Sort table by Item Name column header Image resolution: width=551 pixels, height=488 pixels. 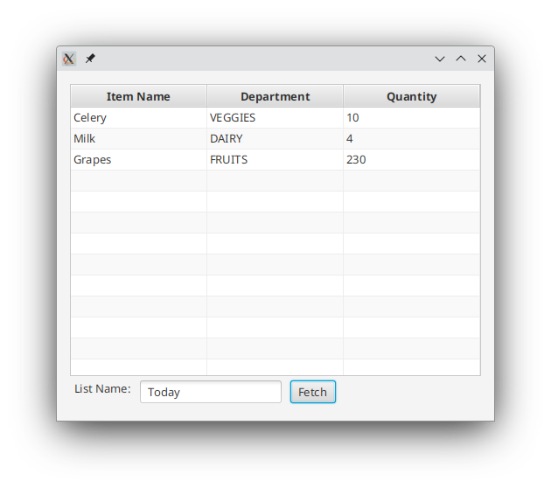(138, 96)
